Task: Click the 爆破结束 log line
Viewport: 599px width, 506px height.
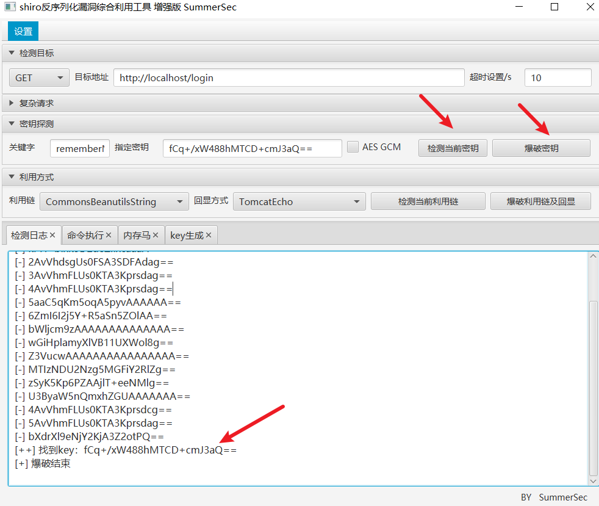Action: (x=43, y=463)
